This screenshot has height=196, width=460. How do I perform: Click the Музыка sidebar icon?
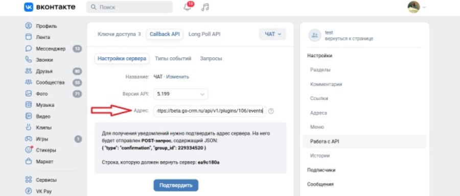pos(29,105)
